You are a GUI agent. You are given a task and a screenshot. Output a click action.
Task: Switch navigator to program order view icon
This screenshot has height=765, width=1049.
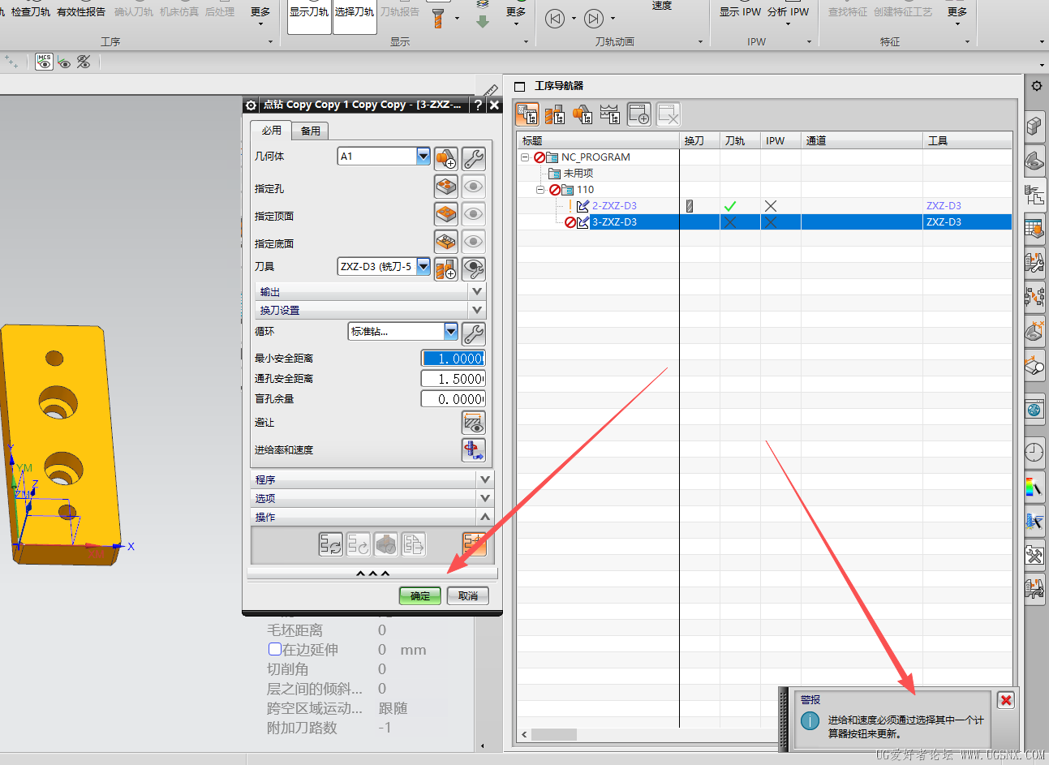[x=527, y=115]
